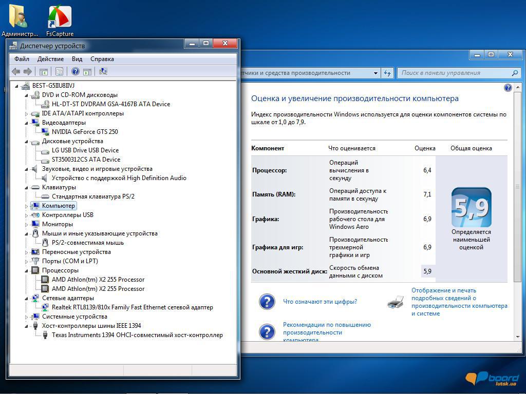
Task: Open the Действие menu
Action: 50,59
